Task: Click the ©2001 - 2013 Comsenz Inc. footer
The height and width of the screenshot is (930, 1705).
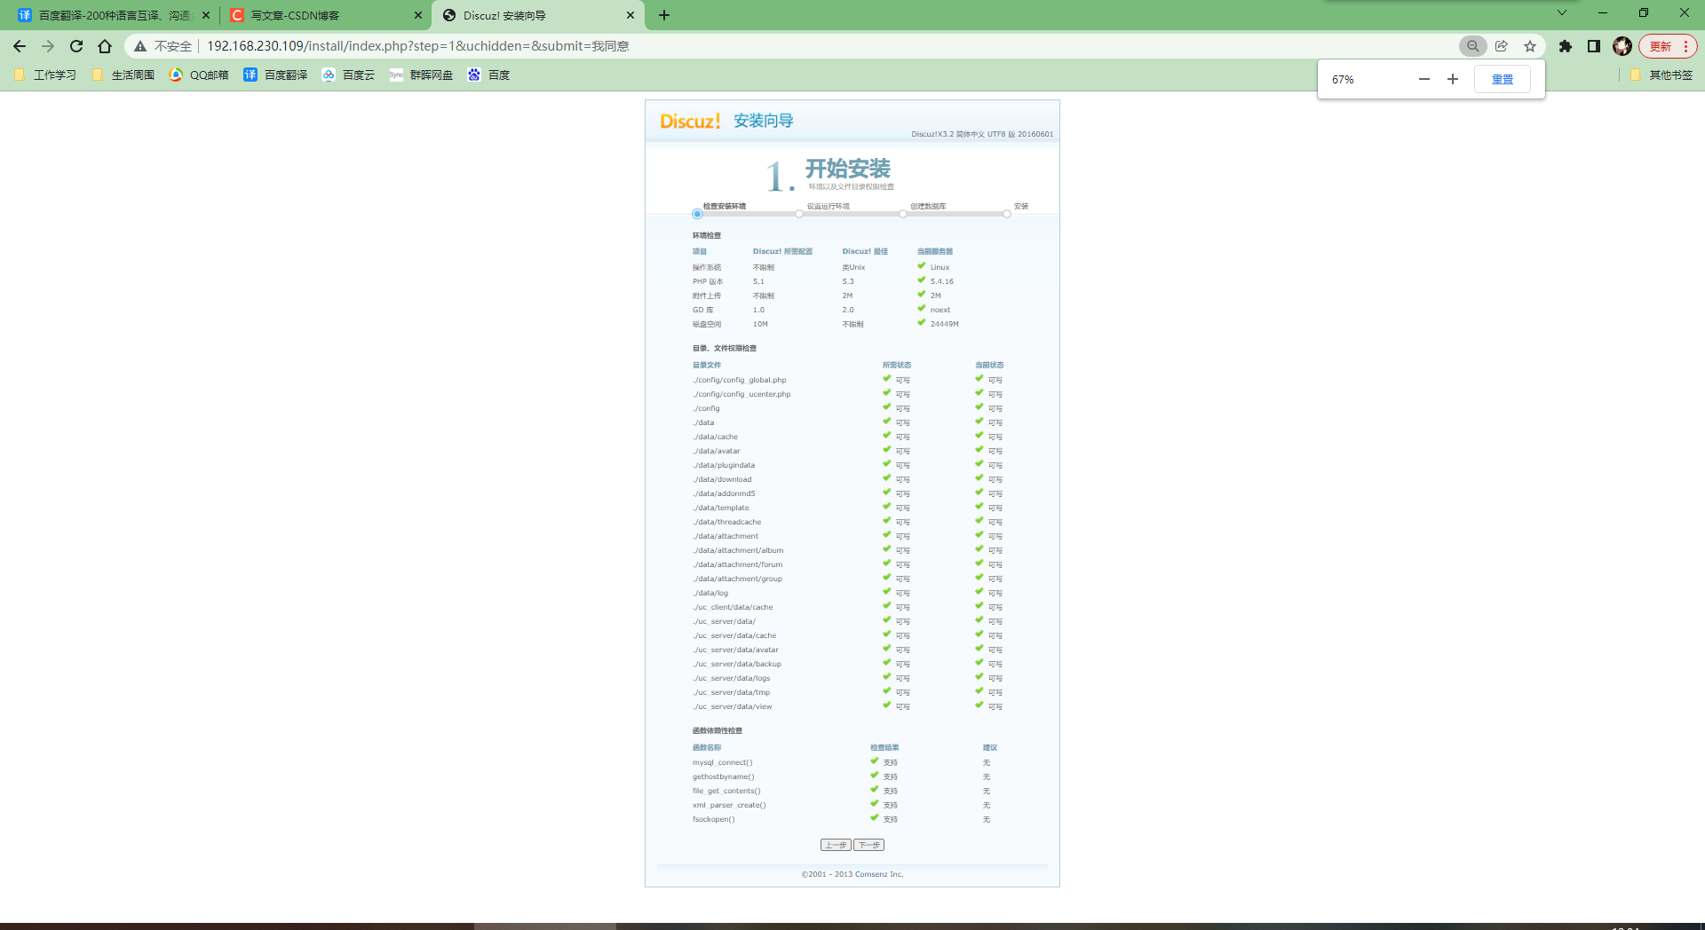Action: [x=852, y=874]
